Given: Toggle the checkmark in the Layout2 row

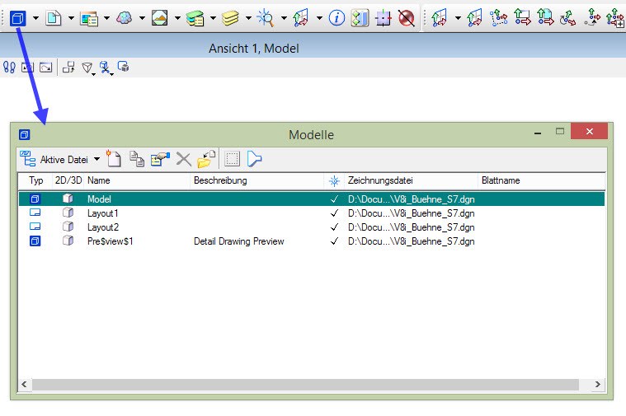Looking at the screenshot, I should [x=335, y=227].
